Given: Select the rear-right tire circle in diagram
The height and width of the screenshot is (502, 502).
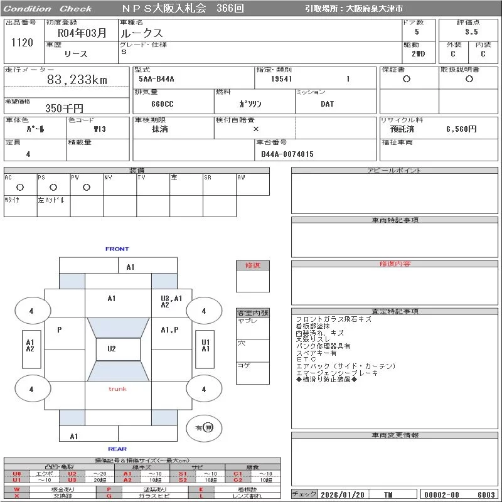Looking at the screenshot, I should pos(203,389).
